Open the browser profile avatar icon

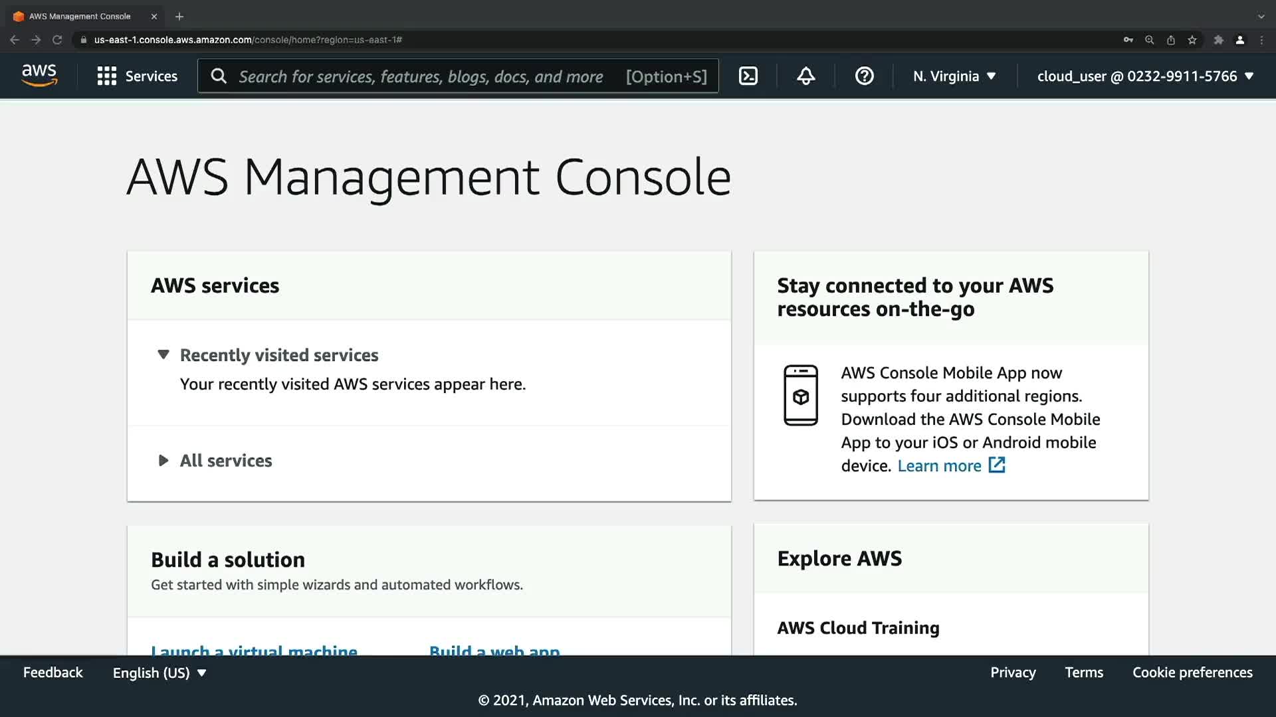point(1239,40)
